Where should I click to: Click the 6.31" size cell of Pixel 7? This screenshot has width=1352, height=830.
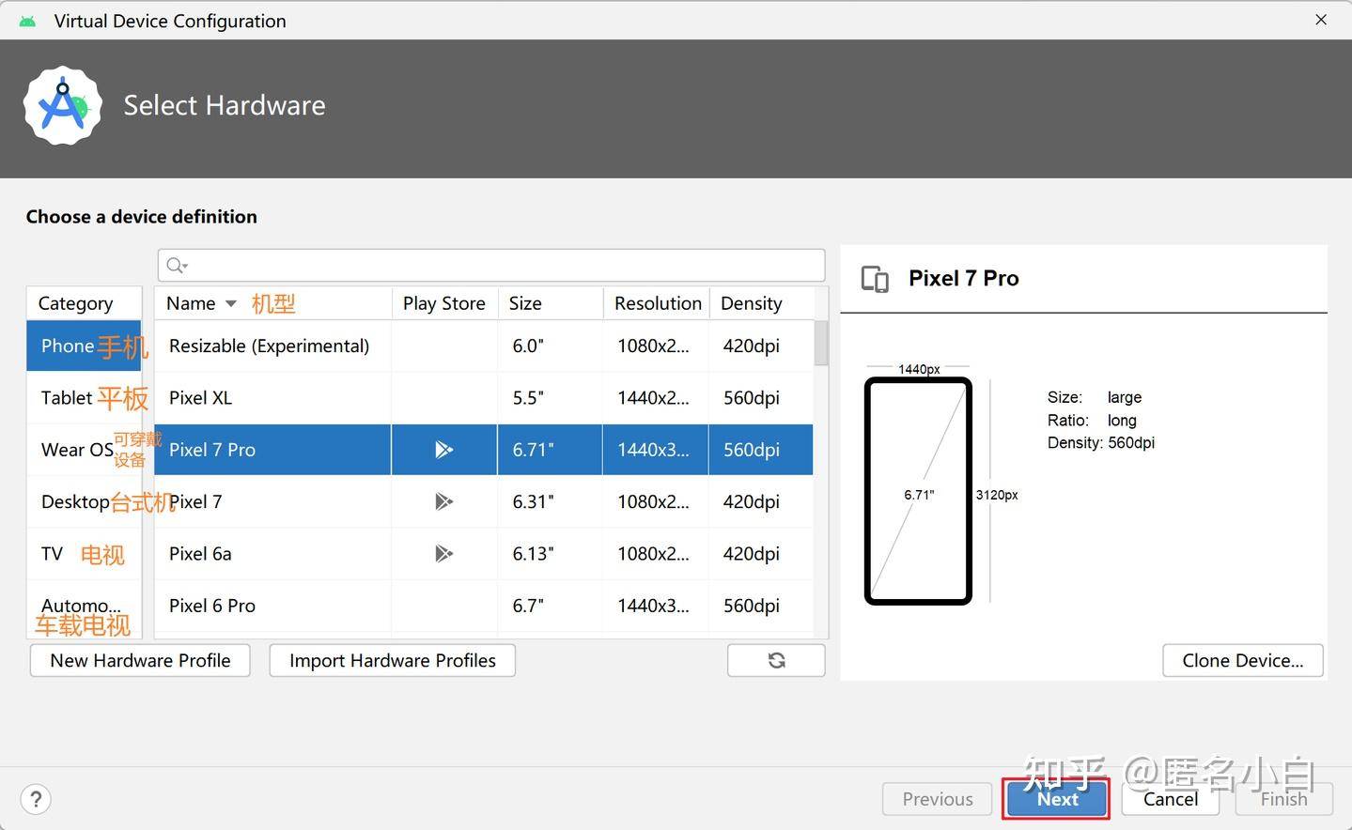pos(550,501)
